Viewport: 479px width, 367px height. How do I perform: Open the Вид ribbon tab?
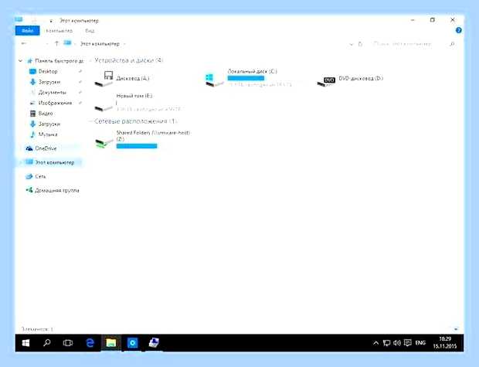[x=90, y=31]
